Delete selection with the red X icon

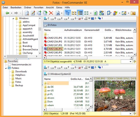(51, 13)
